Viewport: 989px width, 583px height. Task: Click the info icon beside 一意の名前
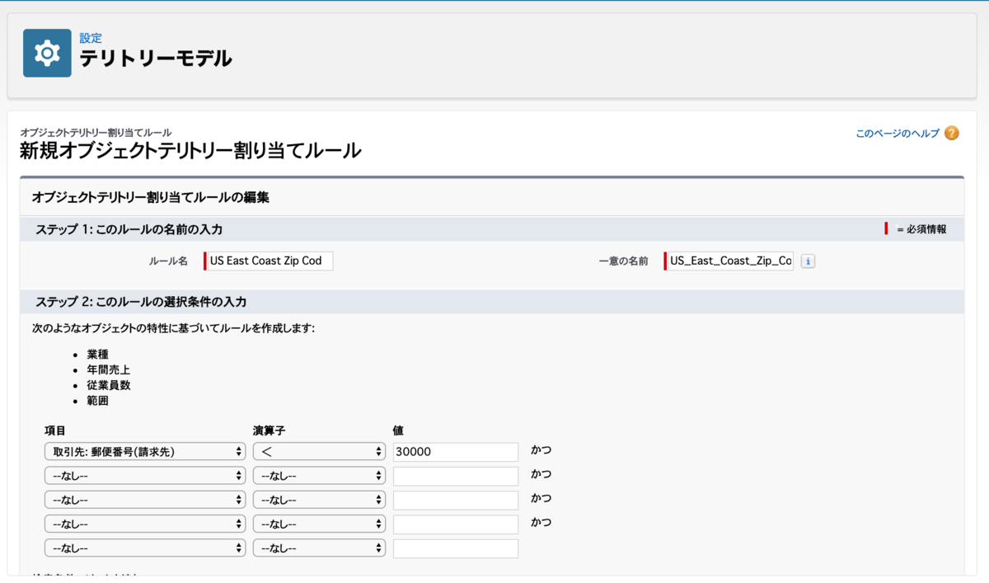pos(807,261)
